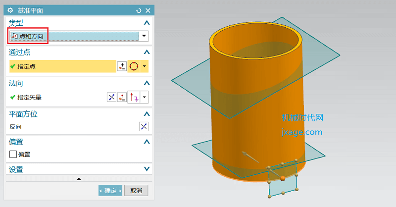396x207 pixels.
Task: Collapse the 偏置 section header
Action: [147, 142]
